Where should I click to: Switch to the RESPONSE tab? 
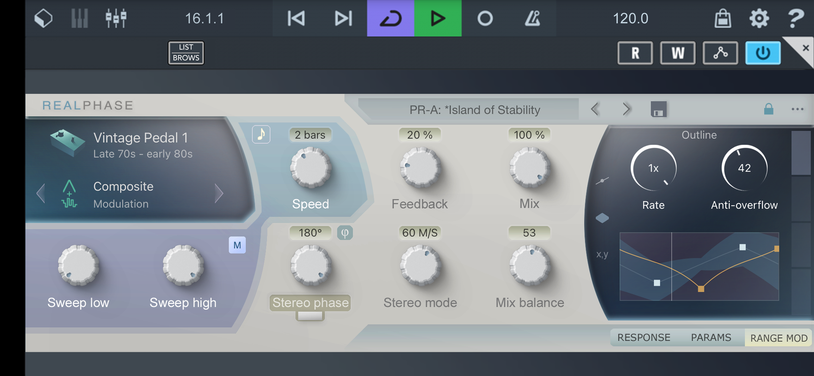644,338
